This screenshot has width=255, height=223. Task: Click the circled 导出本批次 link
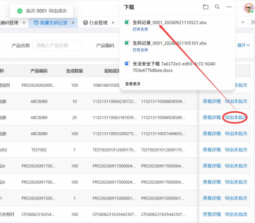point(236,117)
